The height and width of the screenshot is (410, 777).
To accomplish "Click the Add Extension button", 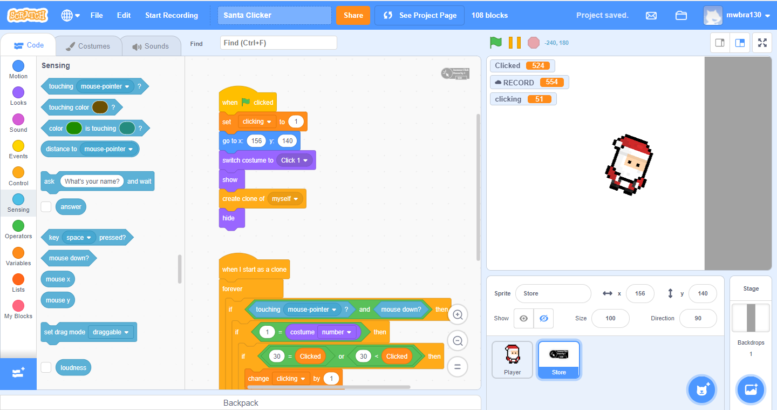I will pos(18,373).
